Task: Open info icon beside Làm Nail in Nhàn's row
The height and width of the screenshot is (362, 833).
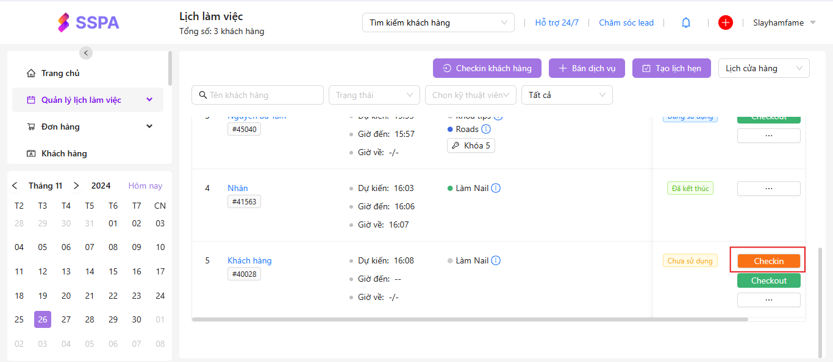Action: (496, 188)
